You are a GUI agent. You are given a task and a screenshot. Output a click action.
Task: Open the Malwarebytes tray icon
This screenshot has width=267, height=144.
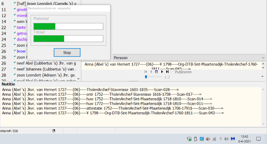[x=233, y=139]
